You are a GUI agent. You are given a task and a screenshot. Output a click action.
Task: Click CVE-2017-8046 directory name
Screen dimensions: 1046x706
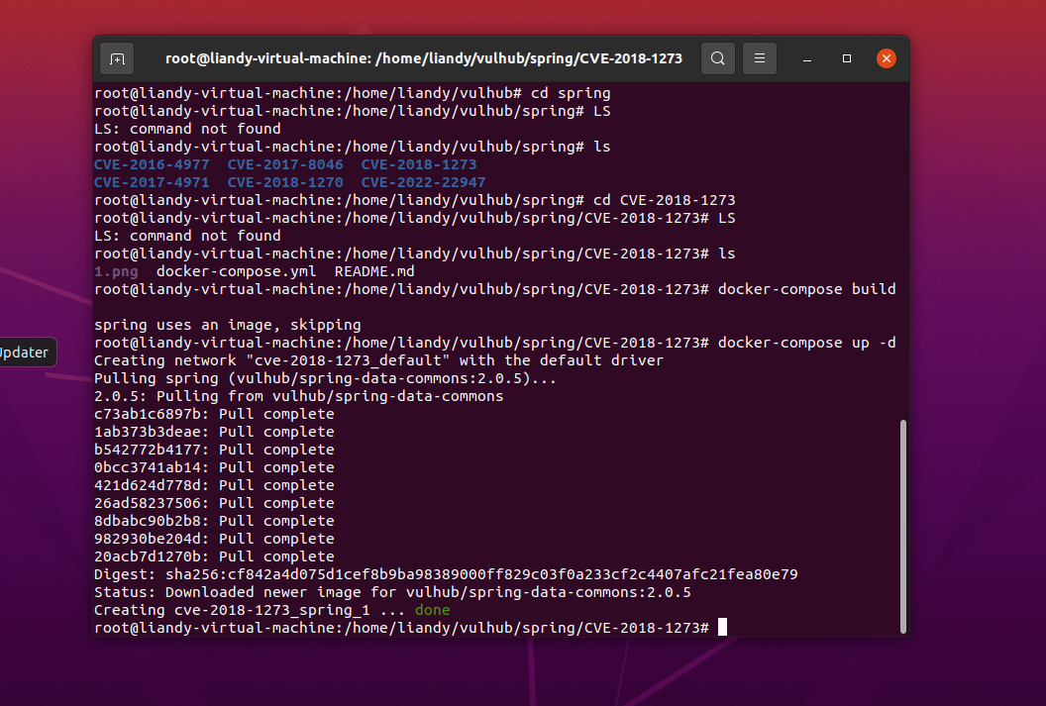click(x=285, y=164)
